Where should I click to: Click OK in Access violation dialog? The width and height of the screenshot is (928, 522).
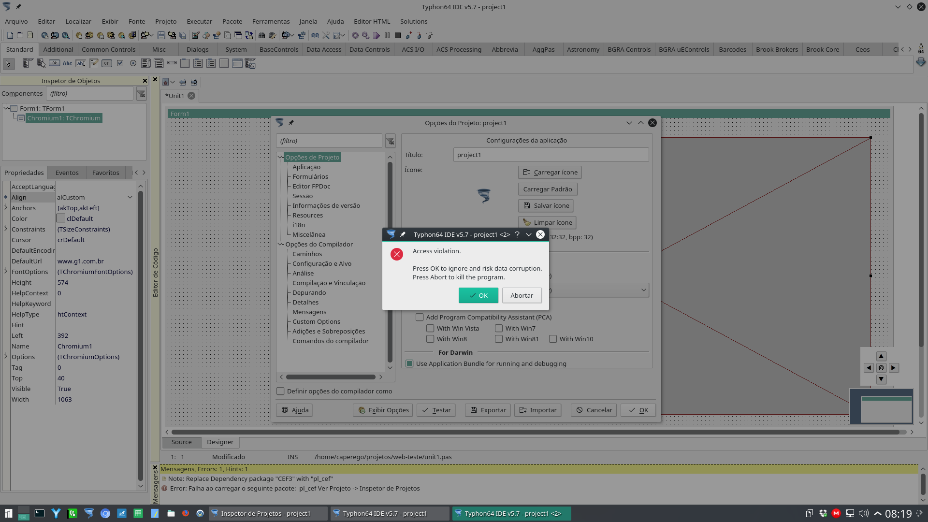[x=478, y=295]
